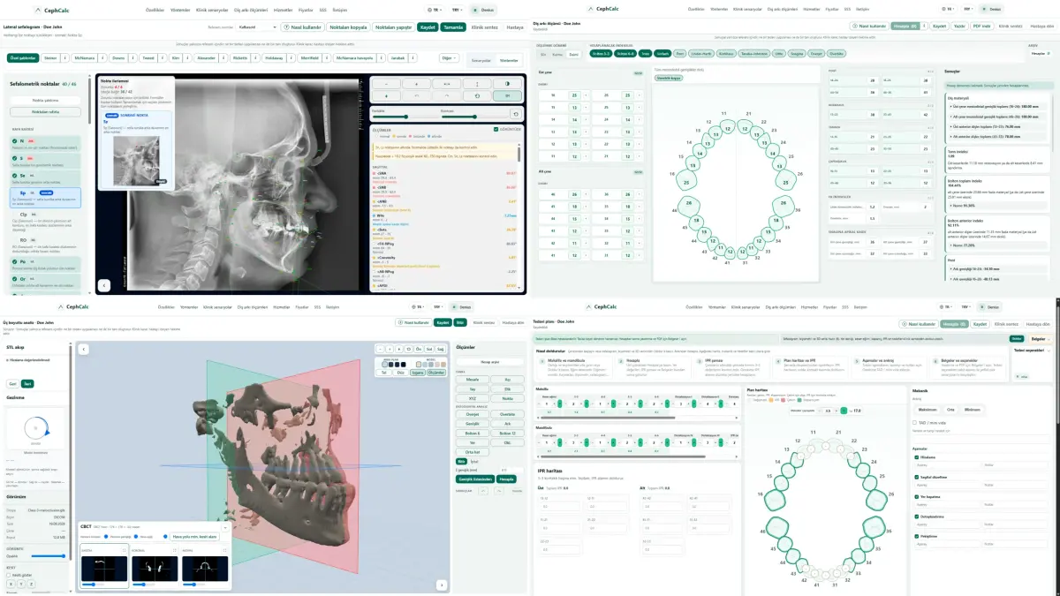The height and width of the screenshot is (596, 1060).
Task: Enable the Kesiti göster checkbox
Action: 9,575
